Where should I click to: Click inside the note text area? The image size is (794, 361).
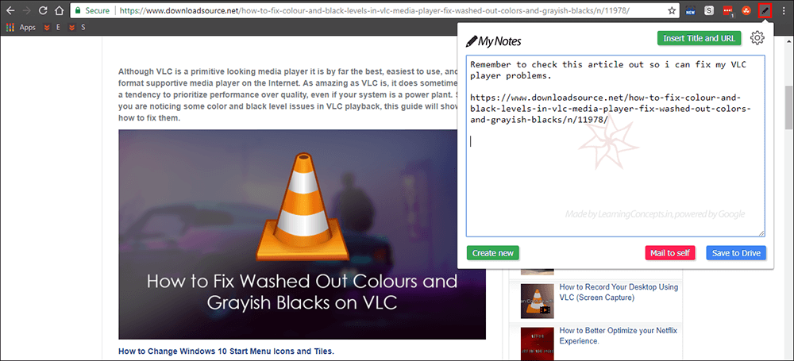(615, 146)
